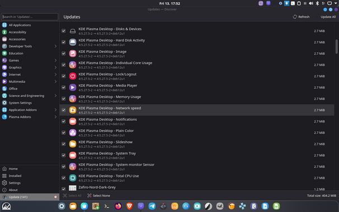Click the Plain Color icon
Viewport: 339px width, 212px height.
(x=73, y=133)
